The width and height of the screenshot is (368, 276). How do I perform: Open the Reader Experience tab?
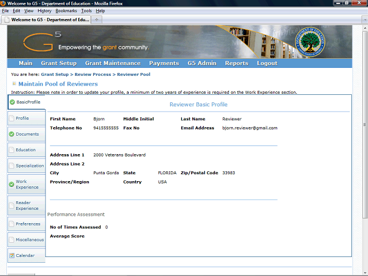point(27,205)
